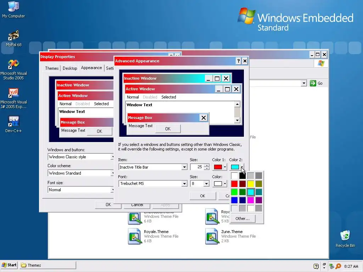Image resolution: width=363 pixels, height=272 pixels.
Task: Open the Color 1 red swatch dropdown
Action: (x=219, y=167)
